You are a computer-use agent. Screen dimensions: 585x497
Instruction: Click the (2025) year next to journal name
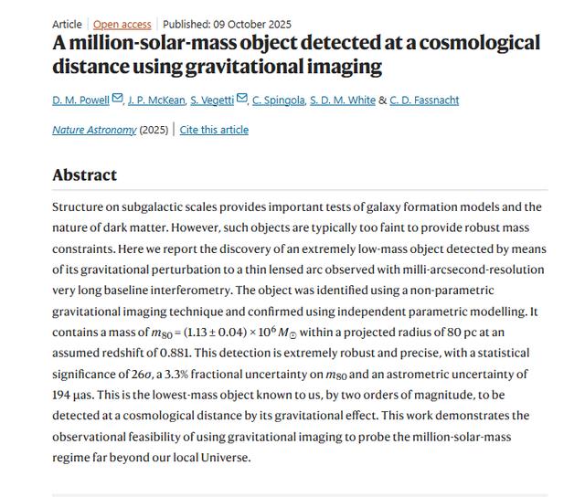154,130
